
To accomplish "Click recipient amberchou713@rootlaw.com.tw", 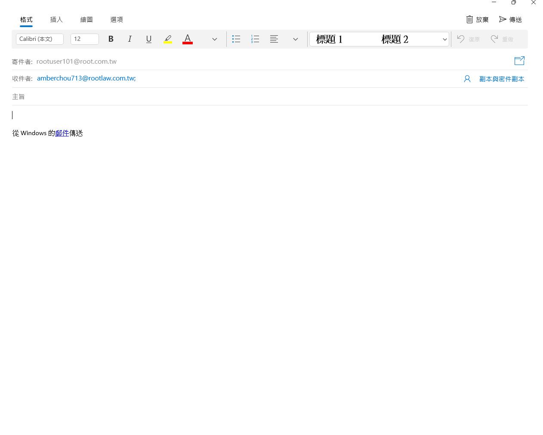I will click(86, 78).
